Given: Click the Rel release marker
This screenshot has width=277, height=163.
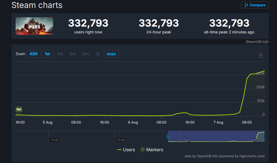Looking at the screenshot, I should click(x=19, y=109).
